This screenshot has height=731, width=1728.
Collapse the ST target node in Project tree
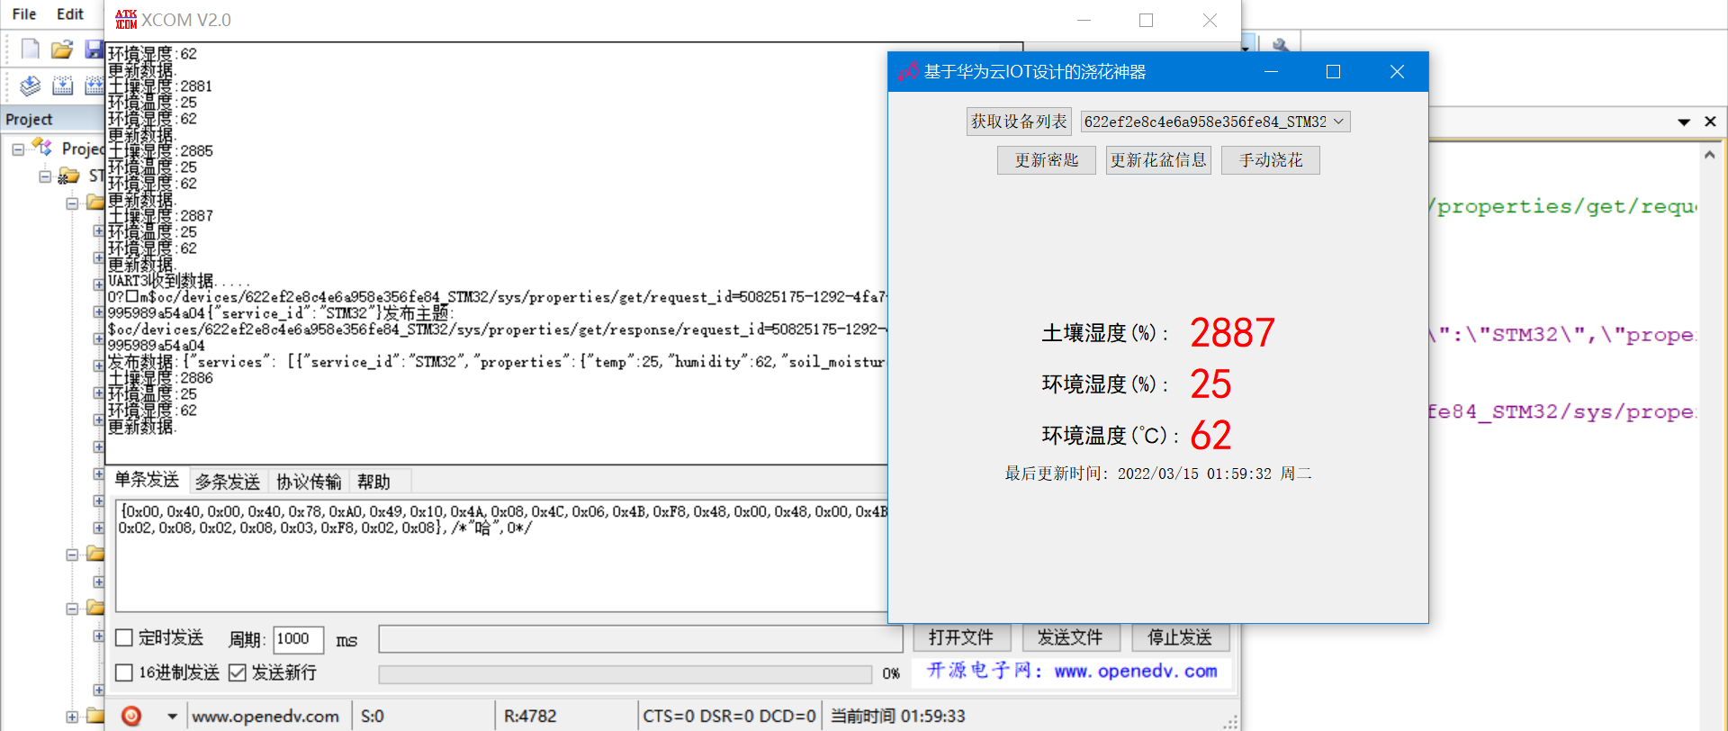point(45,176)
